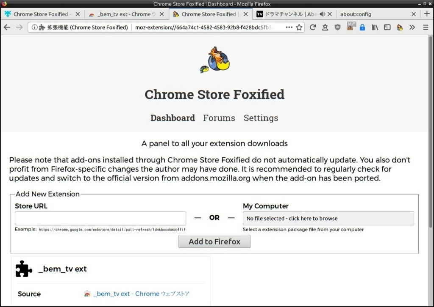Screen dimensions: 434x307
Task: Open the Firefox hamburger menu
Action: click(x=426, y=27)
